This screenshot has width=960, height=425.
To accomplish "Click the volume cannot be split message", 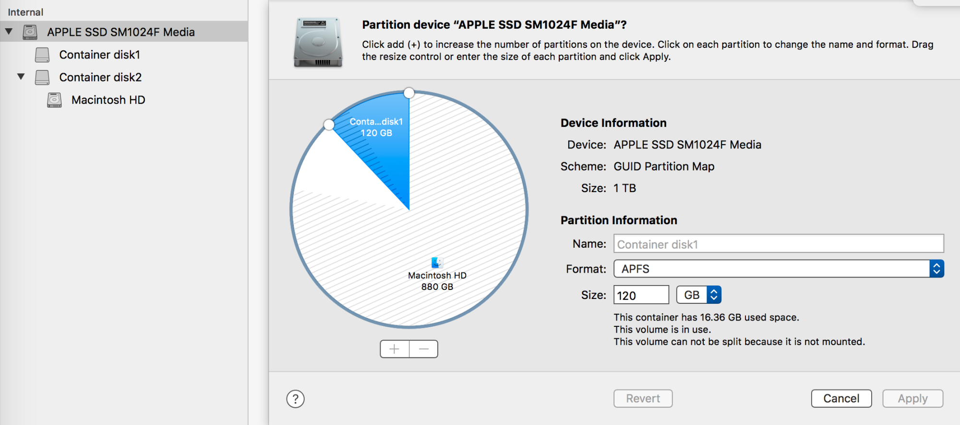I will (x=739, y=342).
